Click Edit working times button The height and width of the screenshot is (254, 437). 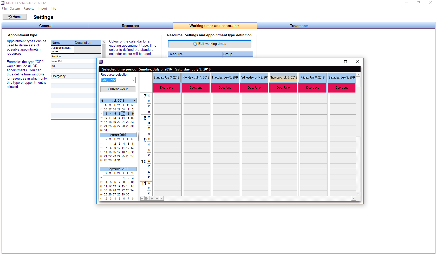pyautogui.click(x=210, y=44)
